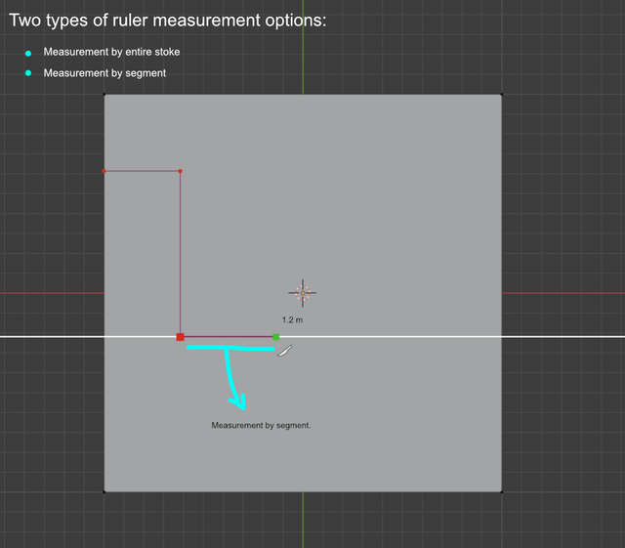
Task: Select the small red point at the stroke's upper corner
Action: point(180,171)
